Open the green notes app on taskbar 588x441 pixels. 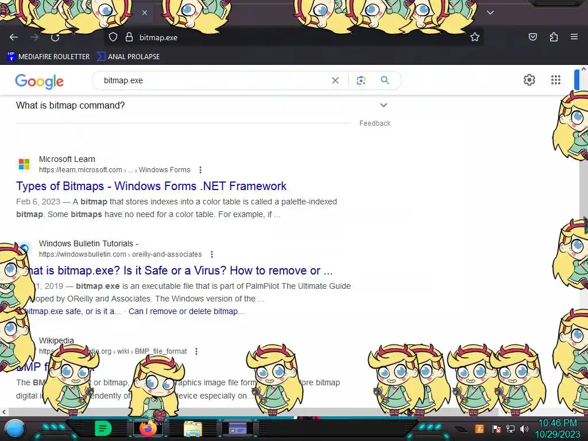(x=103, y=428)
